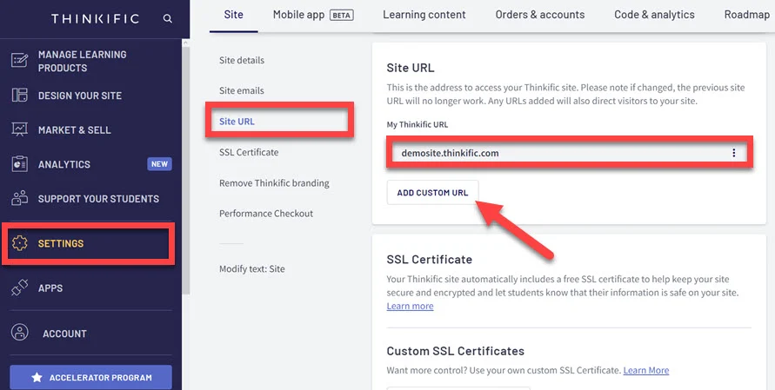Viewport: 775px width, 390px height.
Task: Click the Settings gear icon
Action: pyautogui.click(x=19, y=243)
